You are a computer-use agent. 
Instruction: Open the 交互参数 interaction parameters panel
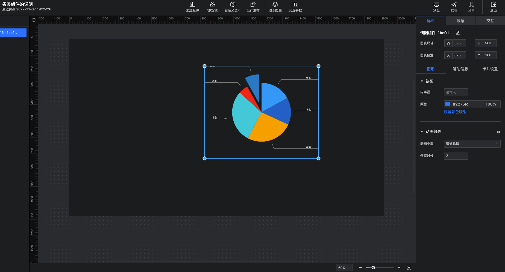(295, 7)
